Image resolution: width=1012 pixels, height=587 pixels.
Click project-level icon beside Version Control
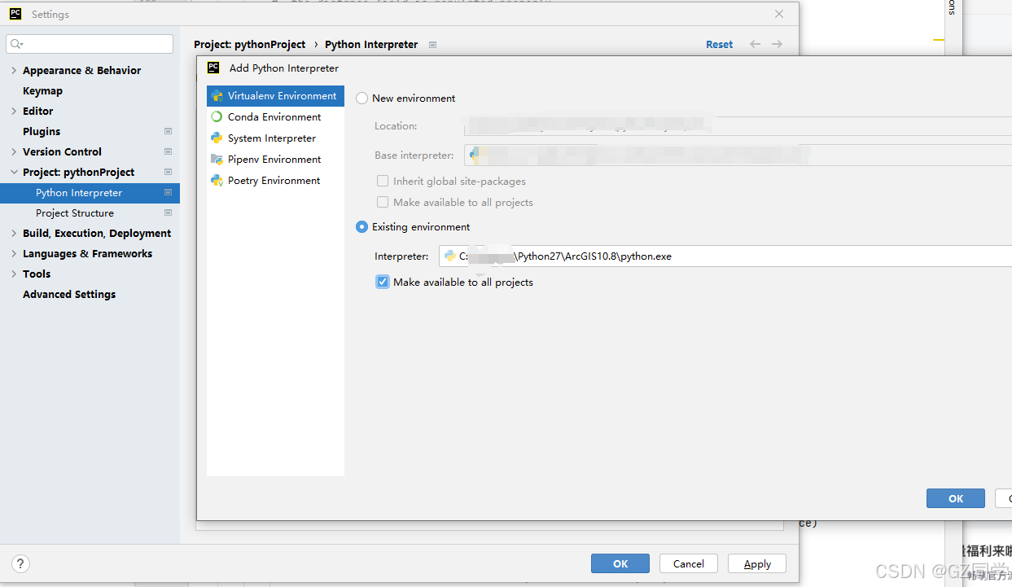click(169, 151)
